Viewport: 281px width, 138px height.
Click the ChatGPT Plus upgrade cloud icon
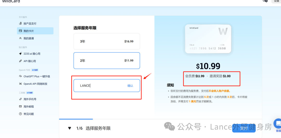click(21, 76)
